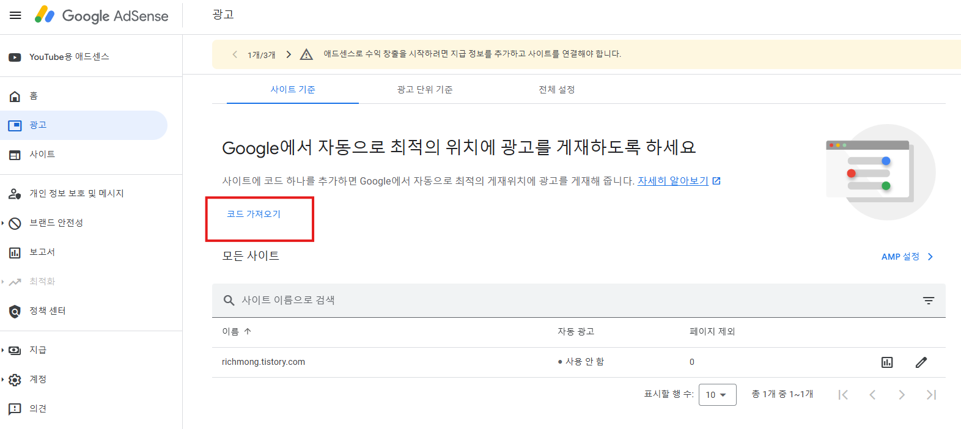Click 사용 안 함 status cell
The height and width of the screenshot is (429, 961).
(x=581, y=362)
